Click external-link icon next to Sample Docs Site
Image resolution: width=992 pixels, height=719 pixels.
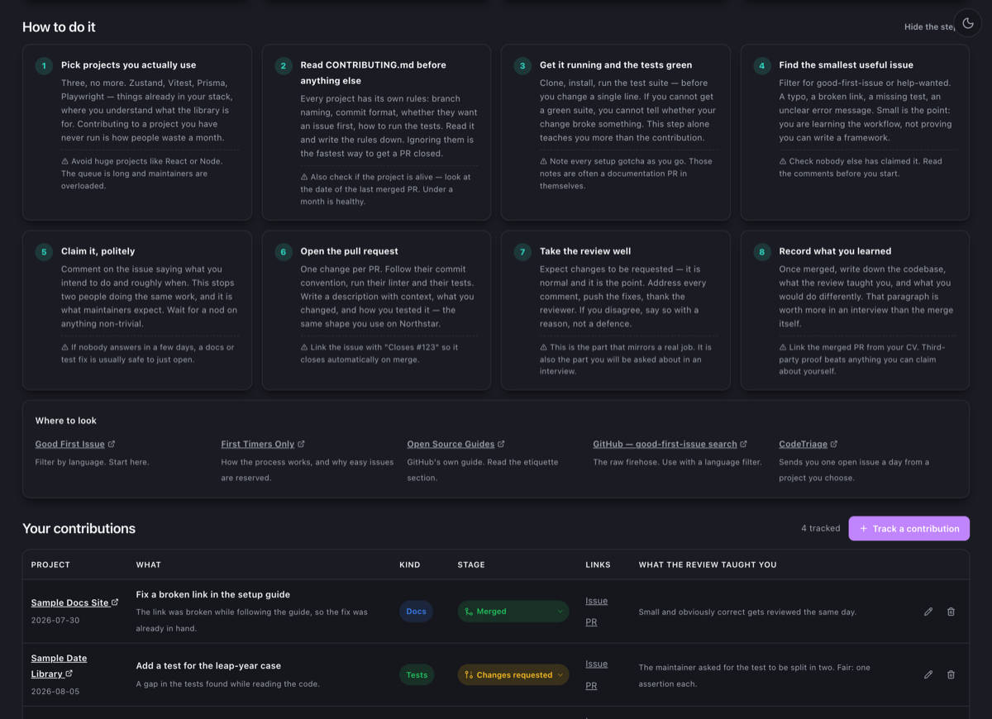pos(115,602)
